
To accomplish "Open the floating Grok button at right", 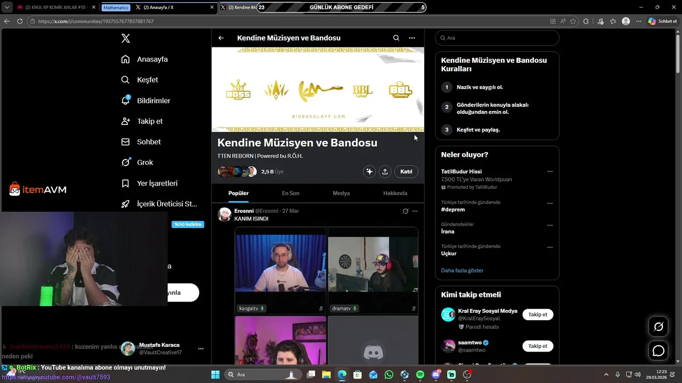I will click(x=659, y=327).
